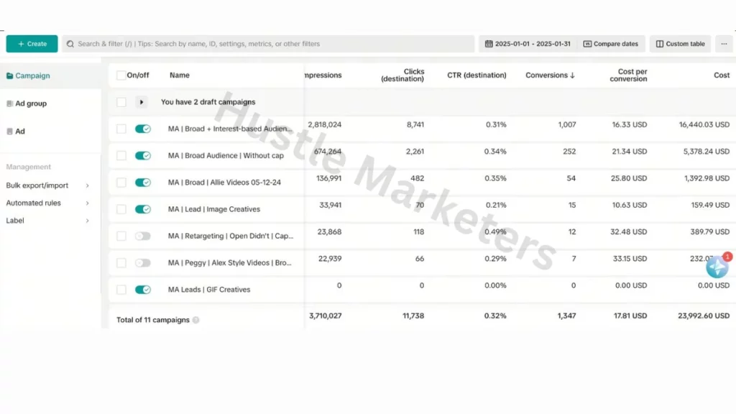Screen dimensions: 736x414
Task: Expand Bulk export/import menu
Action: [x=87, y=185]
